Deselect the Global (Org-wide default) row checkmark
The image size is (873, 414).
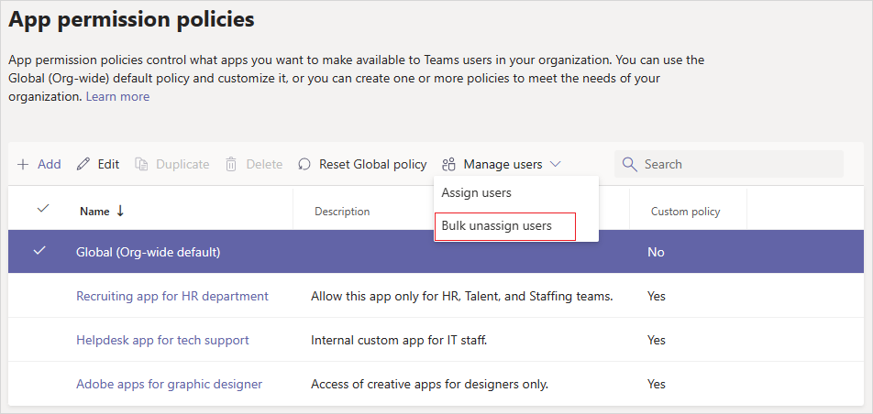(39, 252)
